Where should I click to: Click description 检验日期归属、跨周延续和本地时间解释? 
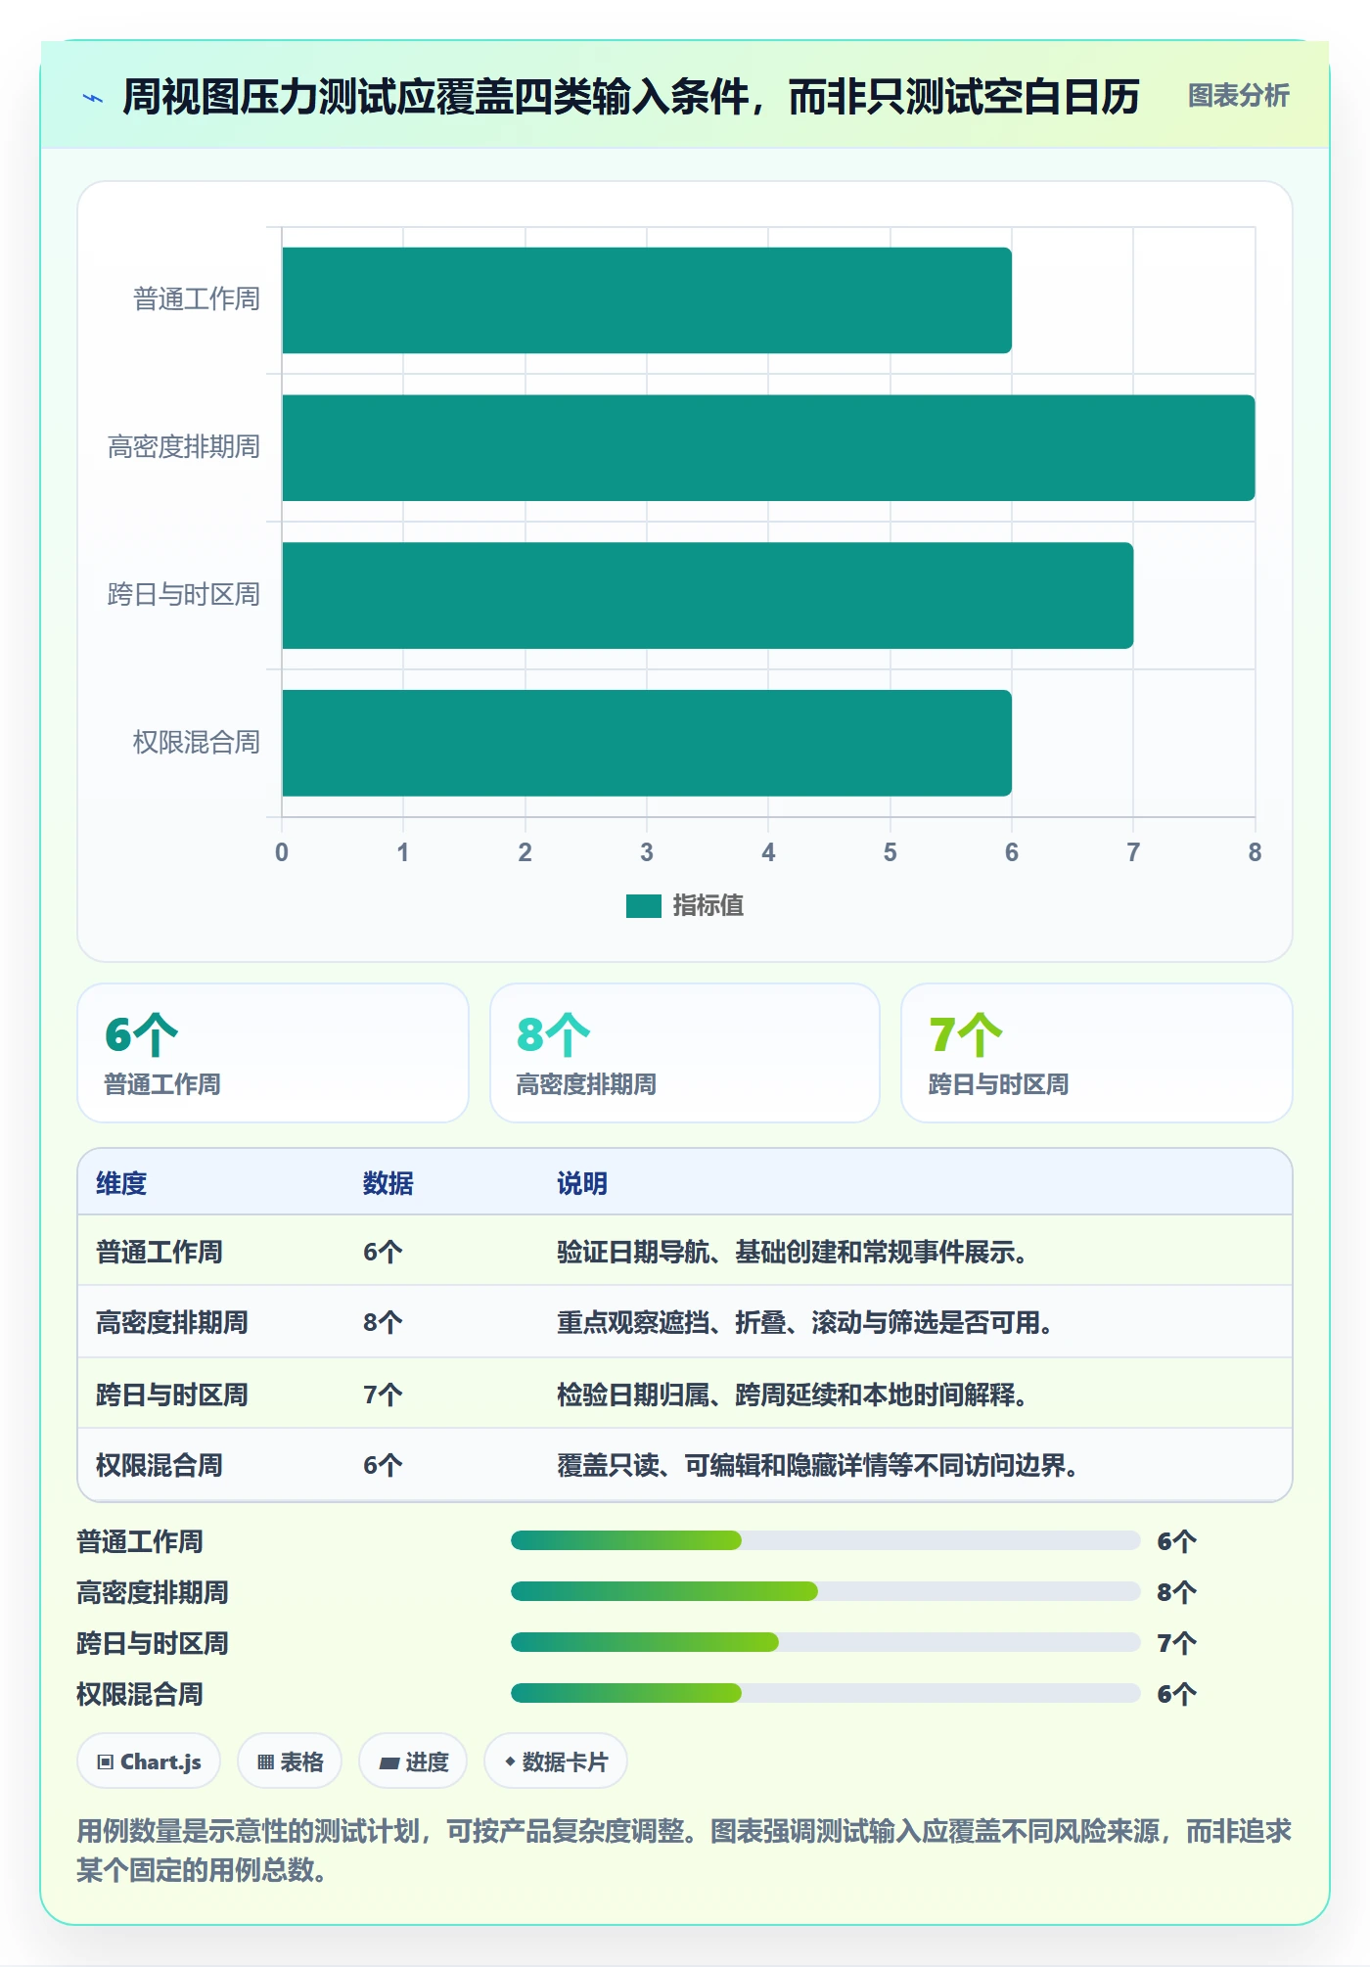point(792,1395)
